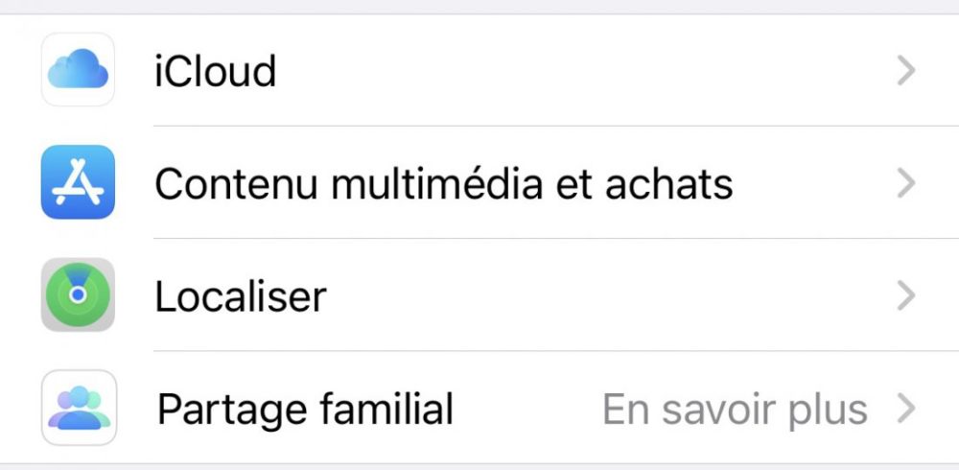Viewport: 959px width, 470px height.
Task: Tap the green Localiser radar icon
Action: click(78, 295)
